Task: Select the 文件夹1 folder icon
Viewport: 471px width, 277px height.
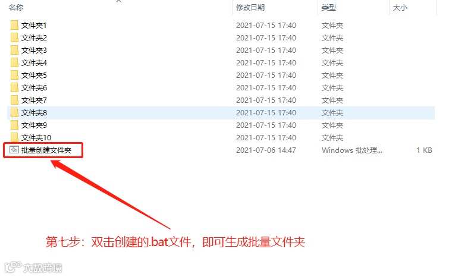Action: click(x=14, y=25)
